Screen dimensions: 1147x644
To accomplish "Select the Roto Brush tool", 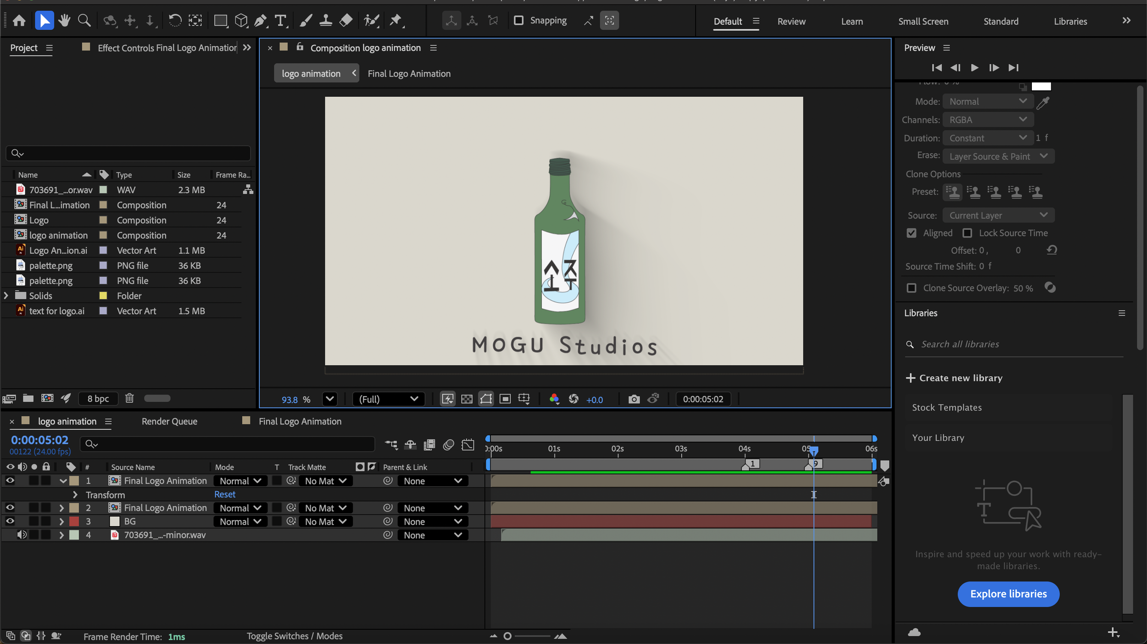I will coord(371,20).
